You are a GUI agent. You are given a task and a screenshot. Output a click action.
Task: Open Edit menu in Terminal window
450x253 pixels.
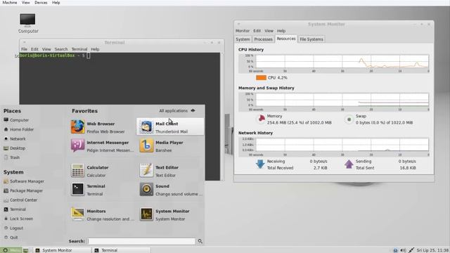[x=34, y=49]
